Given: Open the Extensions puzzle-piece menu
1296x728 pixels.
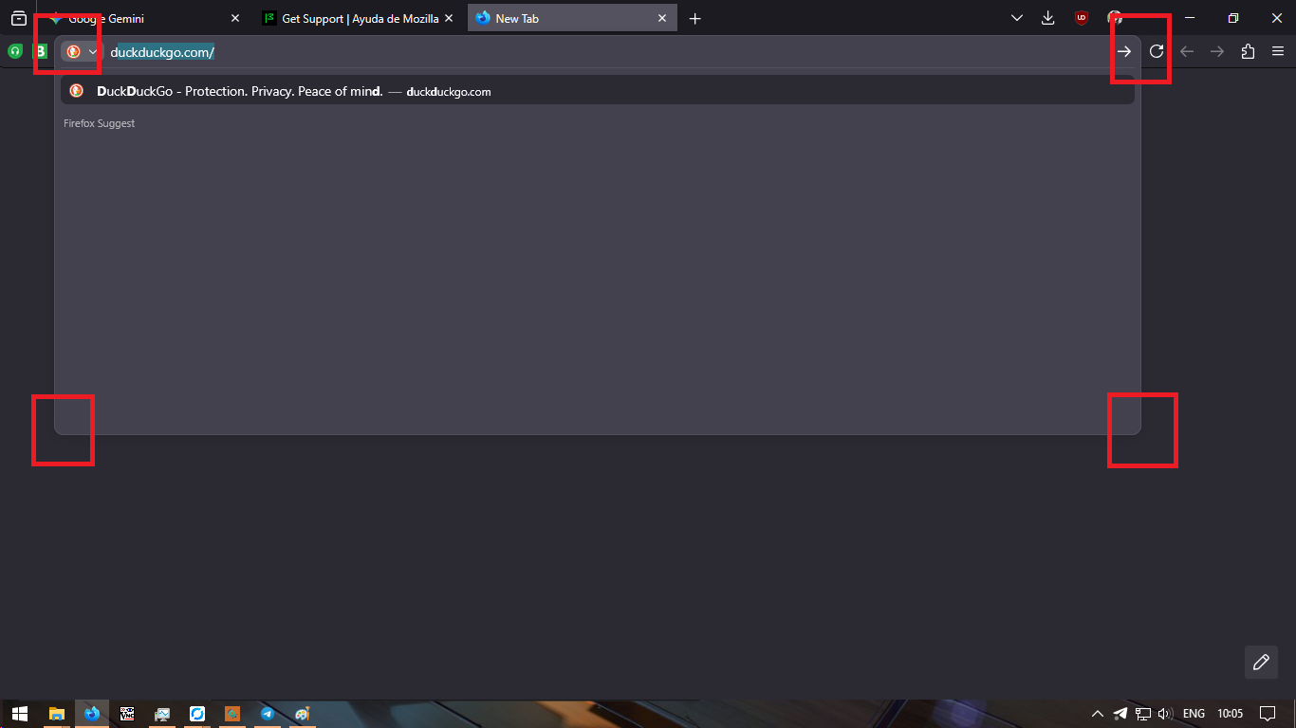Looking at the screenshot, I should click(1248, 51).
